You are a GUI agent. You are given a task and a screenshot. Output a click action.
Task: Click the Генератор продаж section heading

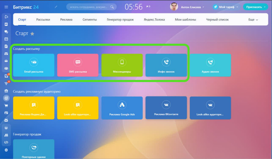(27, 134)
